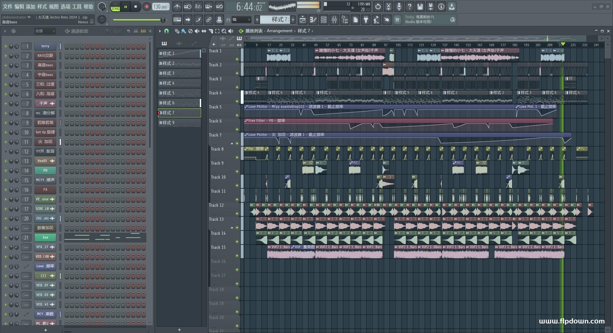
Task: Open the piano roll view
Action: pos(313,20)
